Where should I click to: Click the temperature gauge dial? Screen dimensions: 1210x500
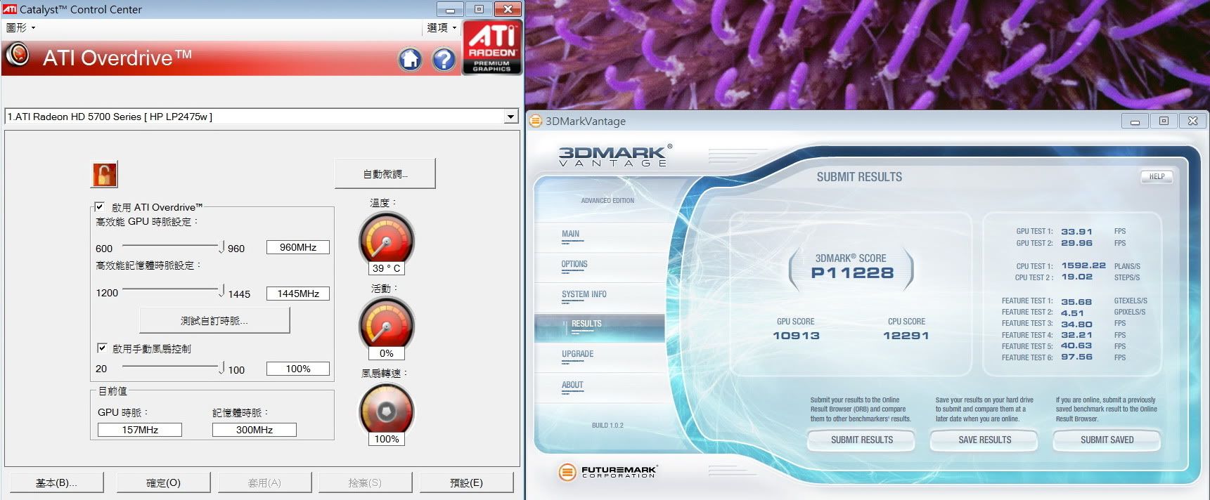click(386, 241)
